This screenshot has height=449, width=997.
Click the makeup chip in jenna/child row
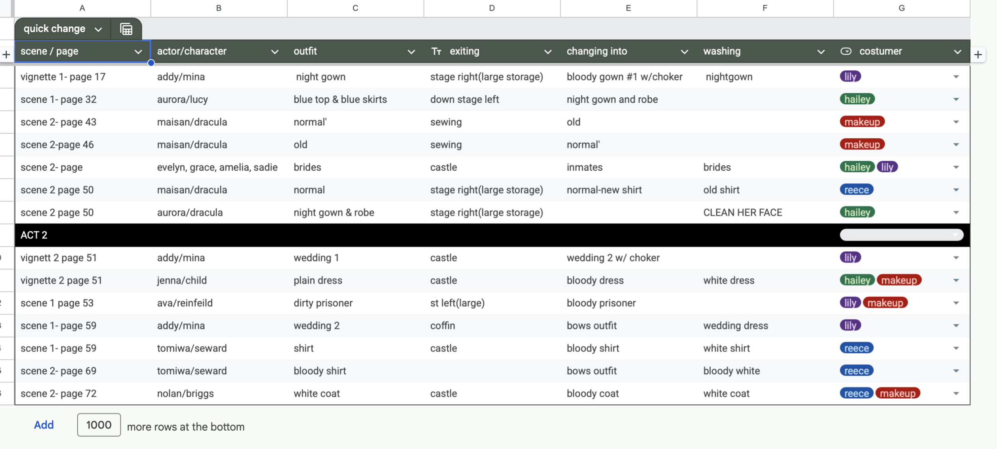pos(899,280)
